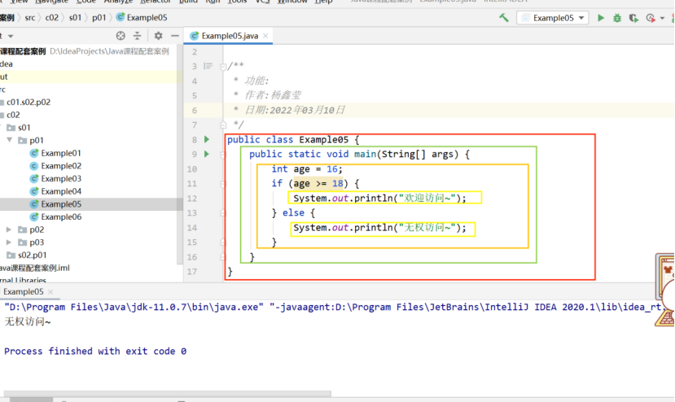Image resolution: width=675 pixels, height=402 pixels.
Task: Select the c02 package in tree
Action: tap(13, 115)
